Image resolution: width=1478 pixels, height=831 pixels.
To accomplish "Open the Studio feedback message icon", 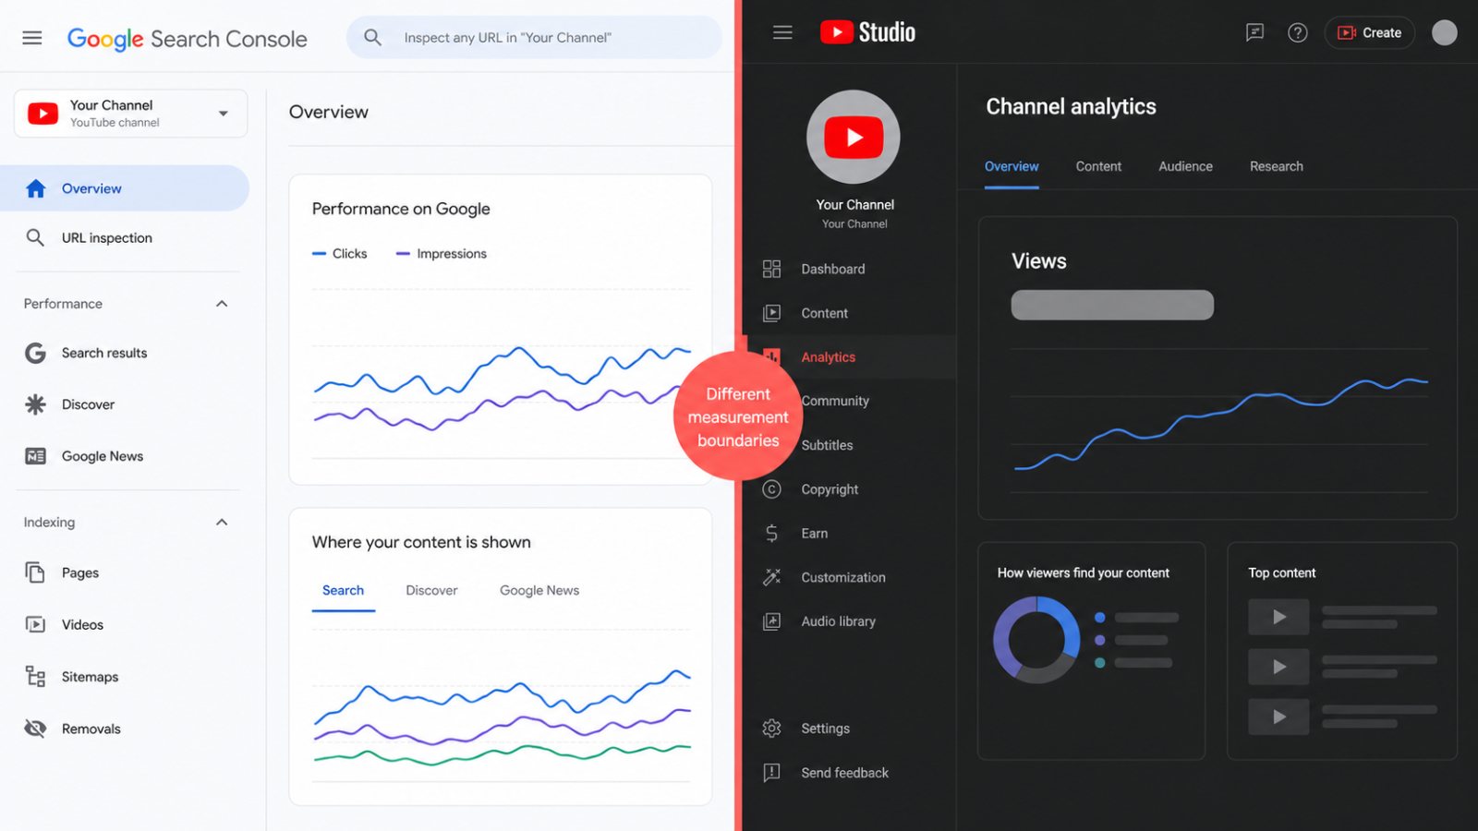I will [x=1254, y=32].
